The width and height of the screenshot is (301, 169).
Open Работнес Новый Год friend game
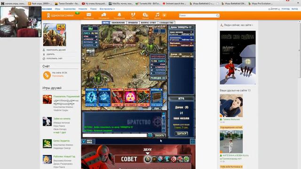[x=64, y=156]
